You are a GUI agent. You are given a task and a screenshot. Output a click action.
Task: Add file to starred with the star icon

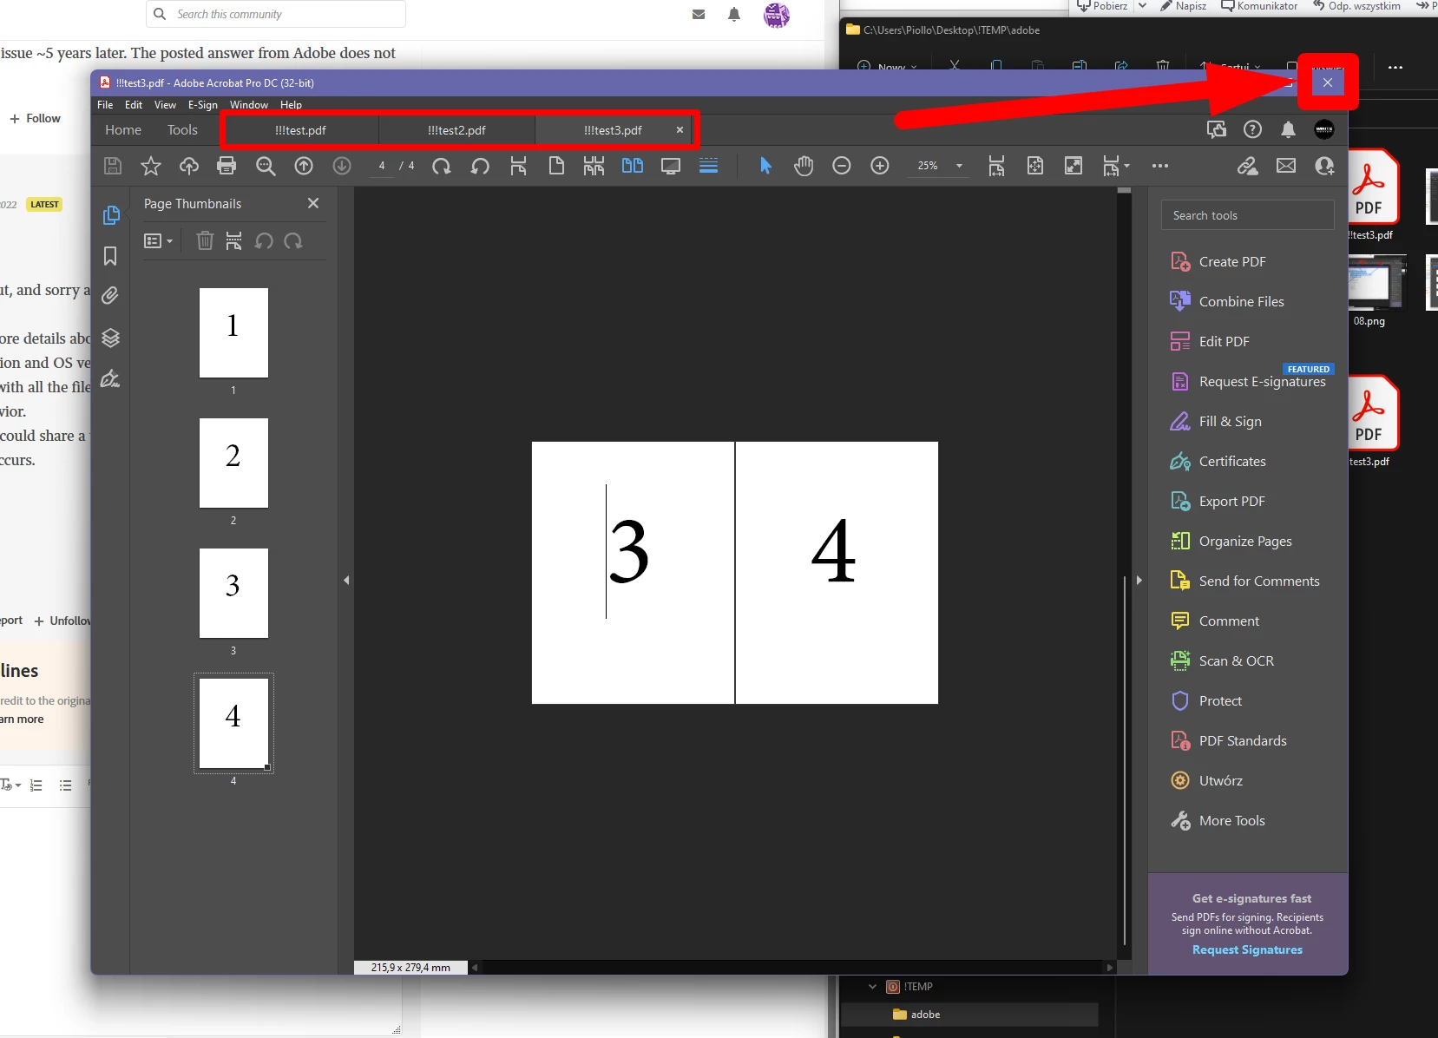[x=151, y=166]
